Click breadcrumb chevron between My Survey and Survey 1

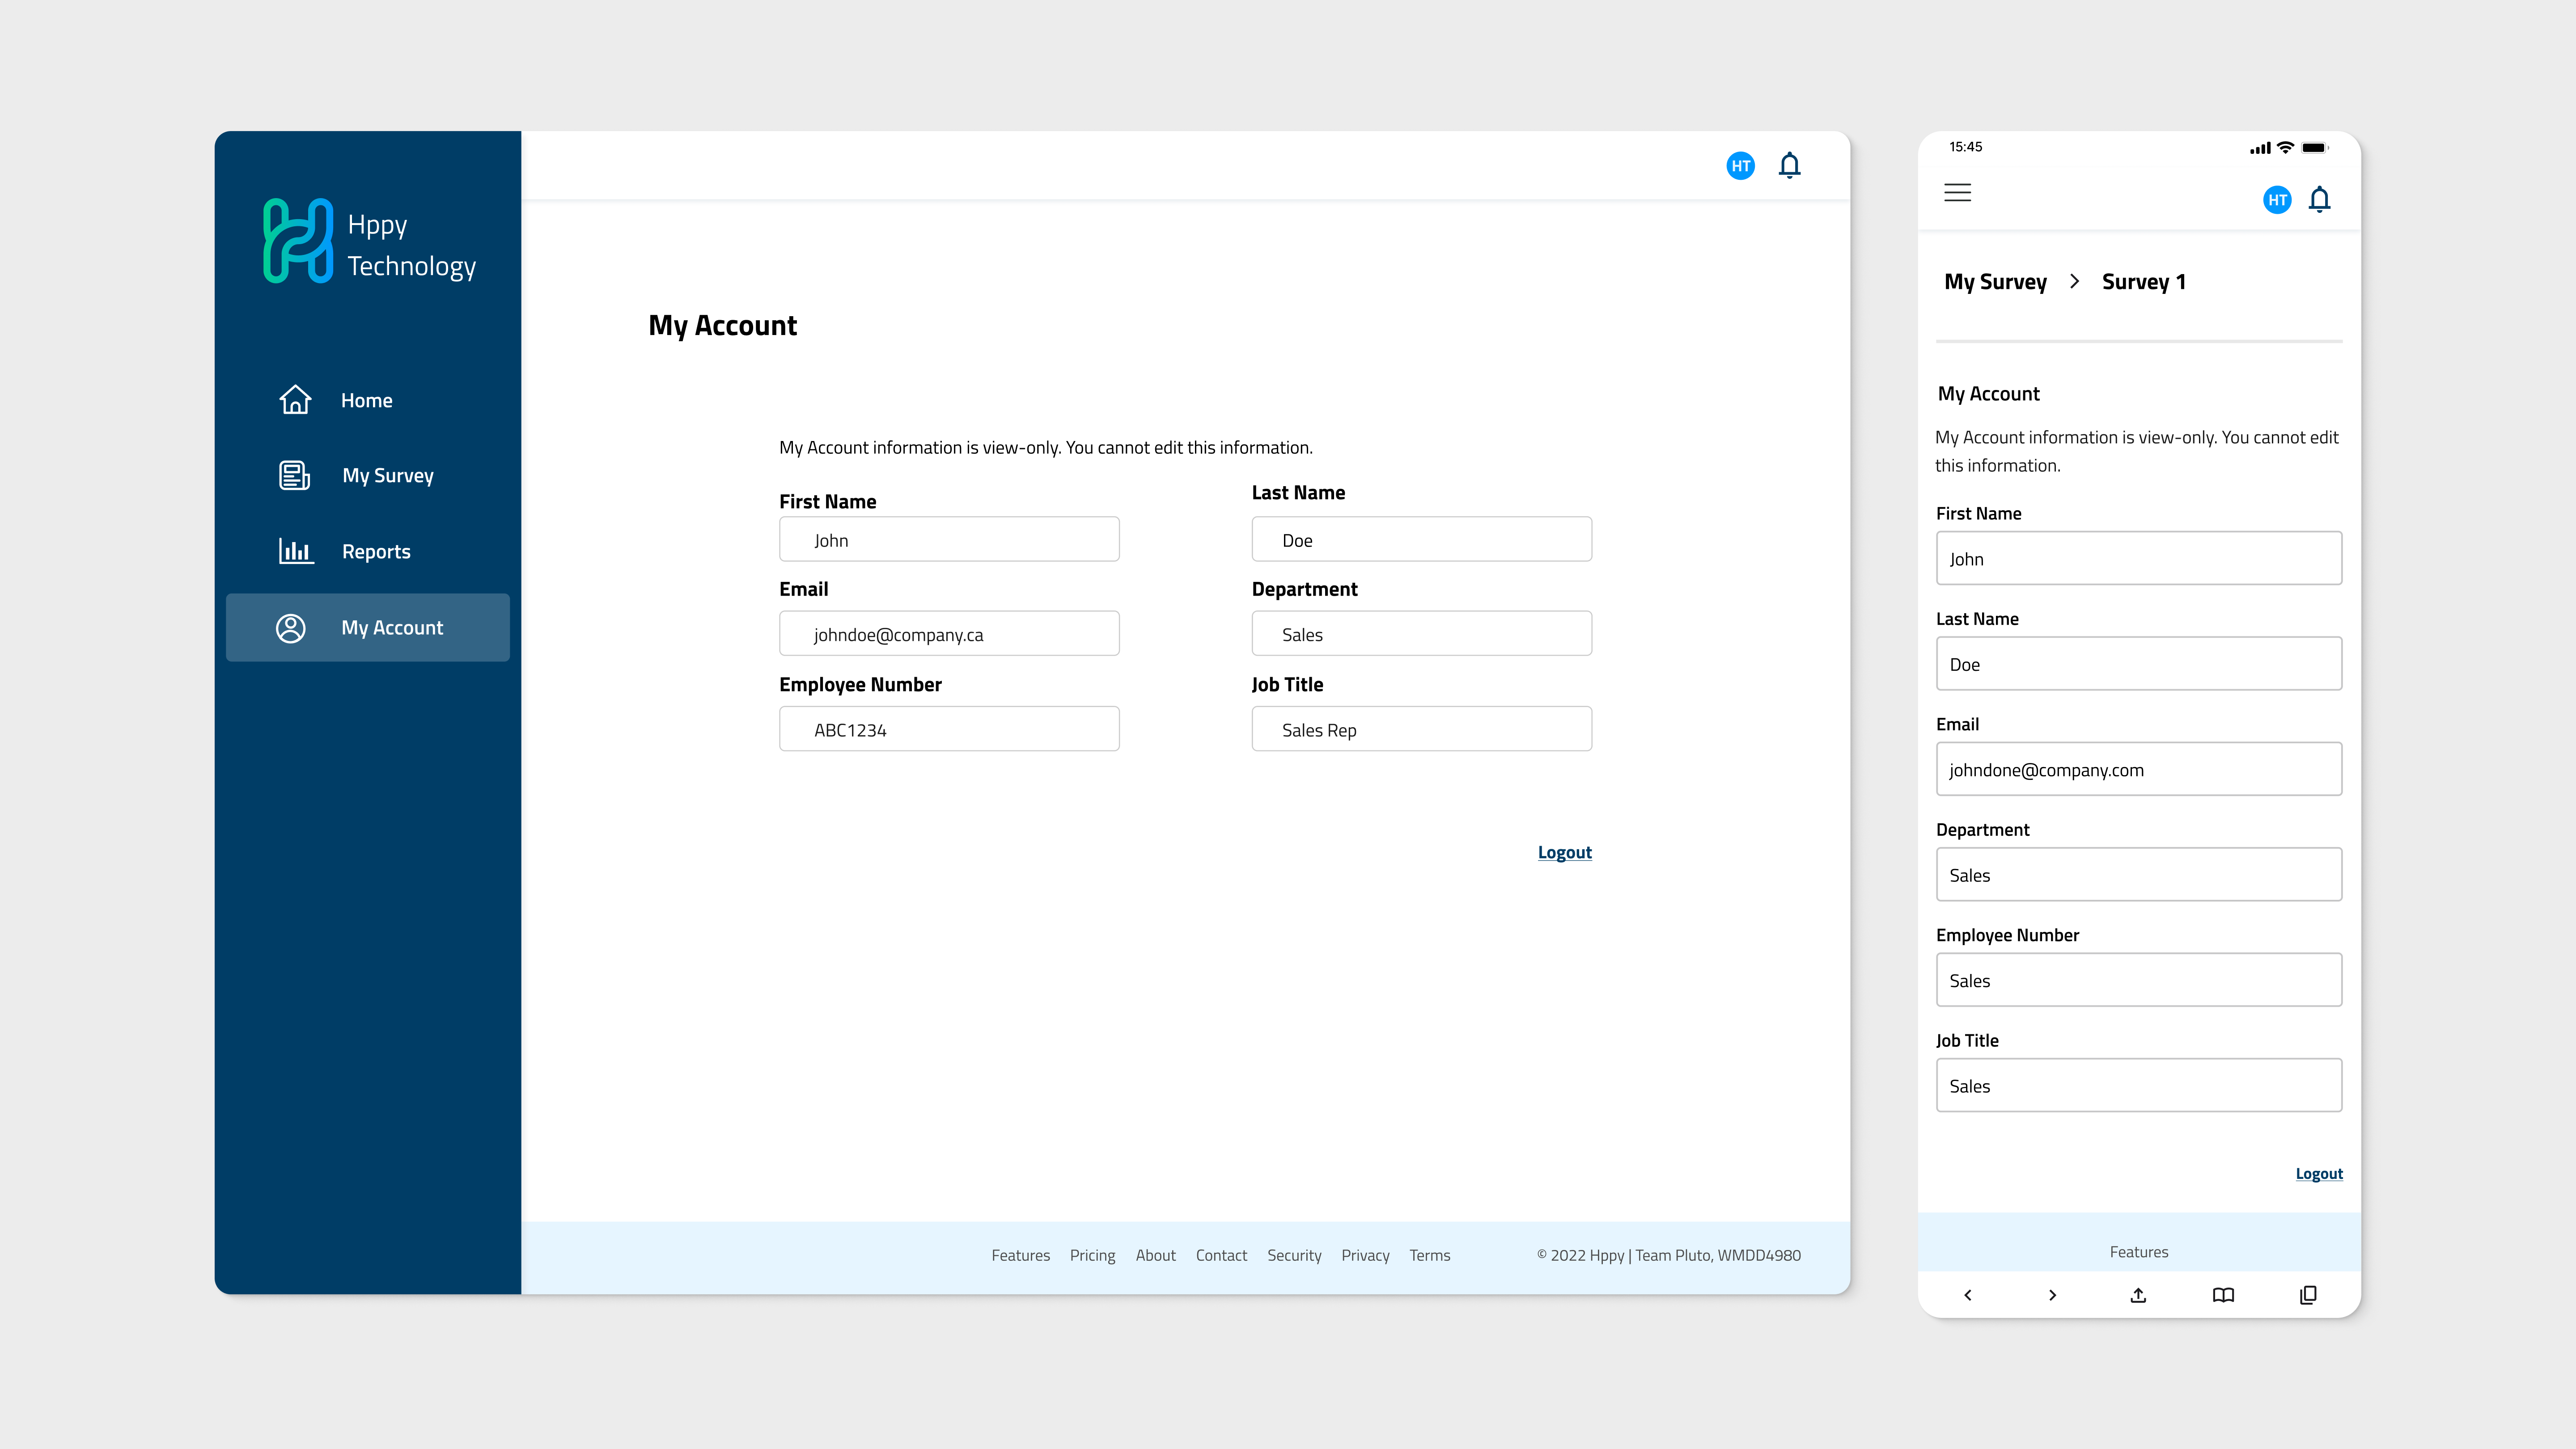point(2075,281)
